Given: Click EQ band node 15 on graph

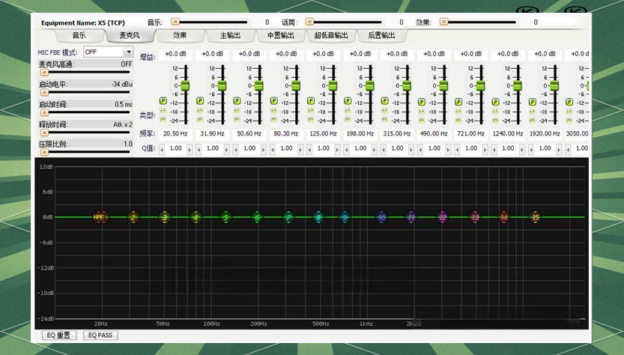Looking at the screenshot, I should [x=535, y=217].
